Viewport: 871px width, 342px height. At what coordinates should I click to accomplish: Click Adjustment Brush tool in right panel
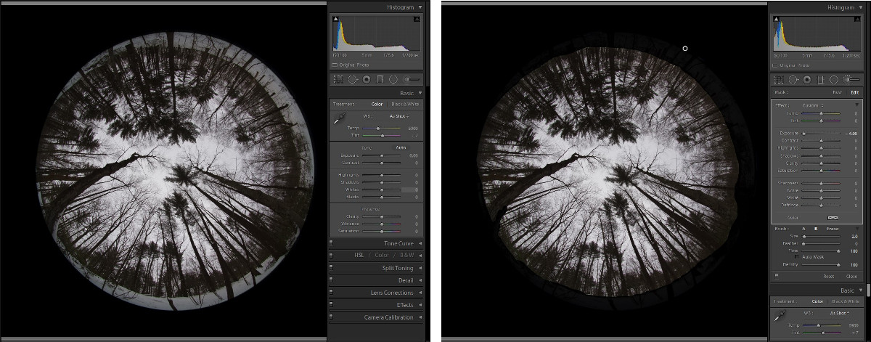[849, 79]
